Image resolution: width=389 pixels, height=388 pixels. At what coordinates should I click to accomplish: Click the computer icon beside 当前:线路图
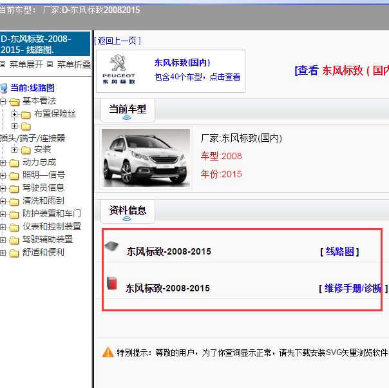(x=4, y=88)
